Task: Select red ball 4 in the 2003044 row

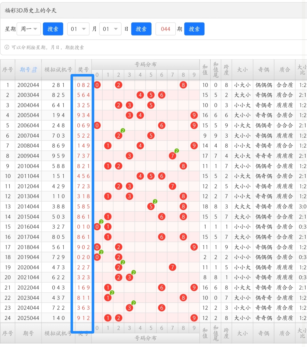Action: (x=140, y=95)
